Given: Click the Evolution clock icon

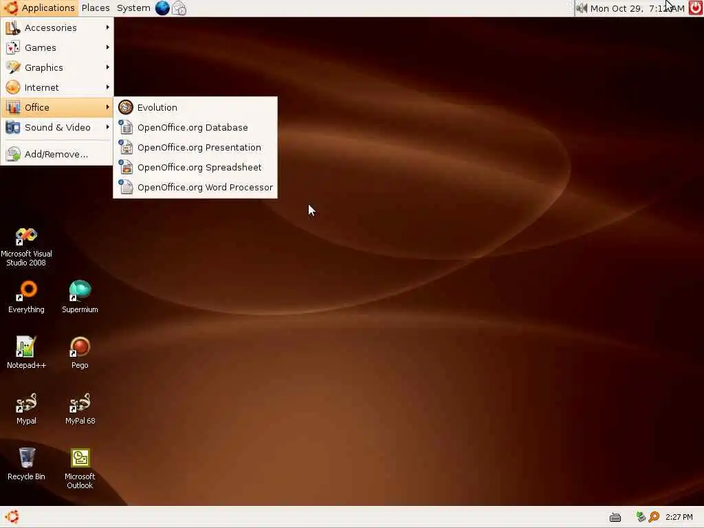Looking at the screenshot, I should [126, 107].
